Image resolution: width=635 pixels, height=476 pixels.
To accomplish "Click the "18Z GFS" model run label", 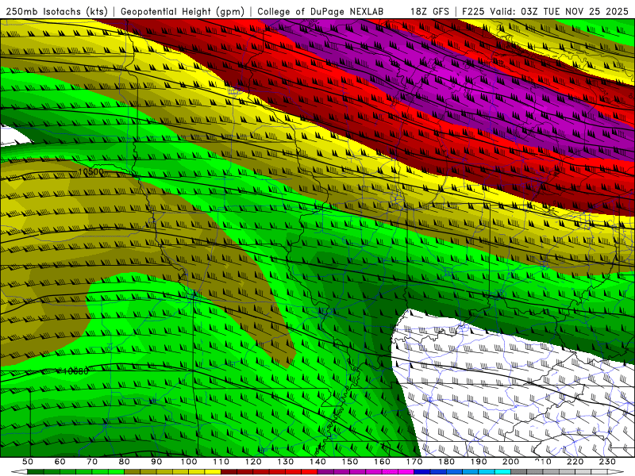I will coord(429,11).
